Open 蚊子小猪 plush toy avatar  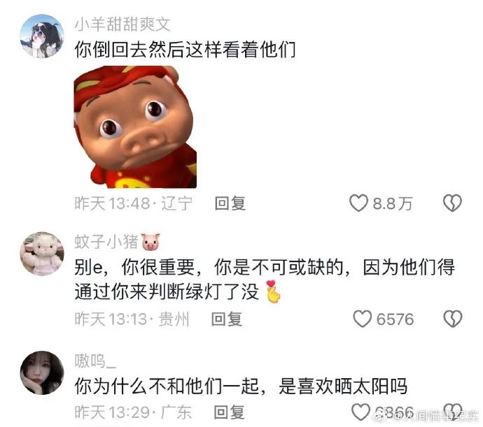[42, 254]
